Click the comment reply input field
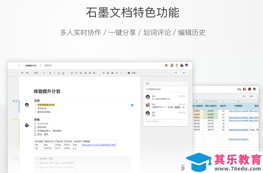263x173 pixels. coord(165,121)
